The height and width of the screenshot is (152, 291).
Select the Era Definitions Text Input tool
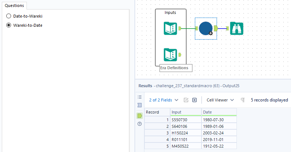click(170, 55)
